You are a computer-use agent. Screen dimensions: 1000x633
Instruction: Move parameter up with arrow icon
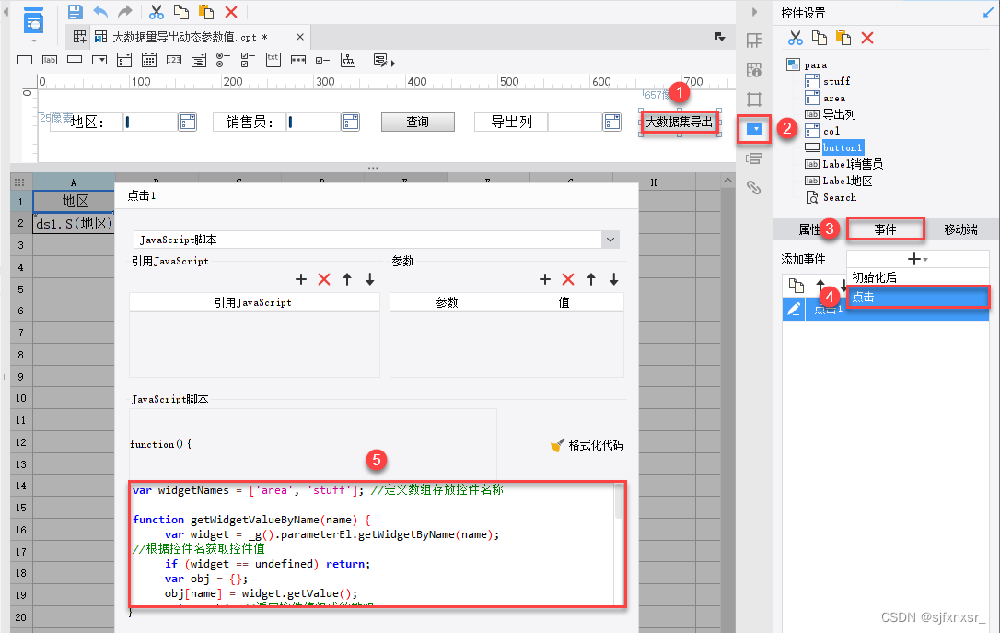[x=591, y=279]
